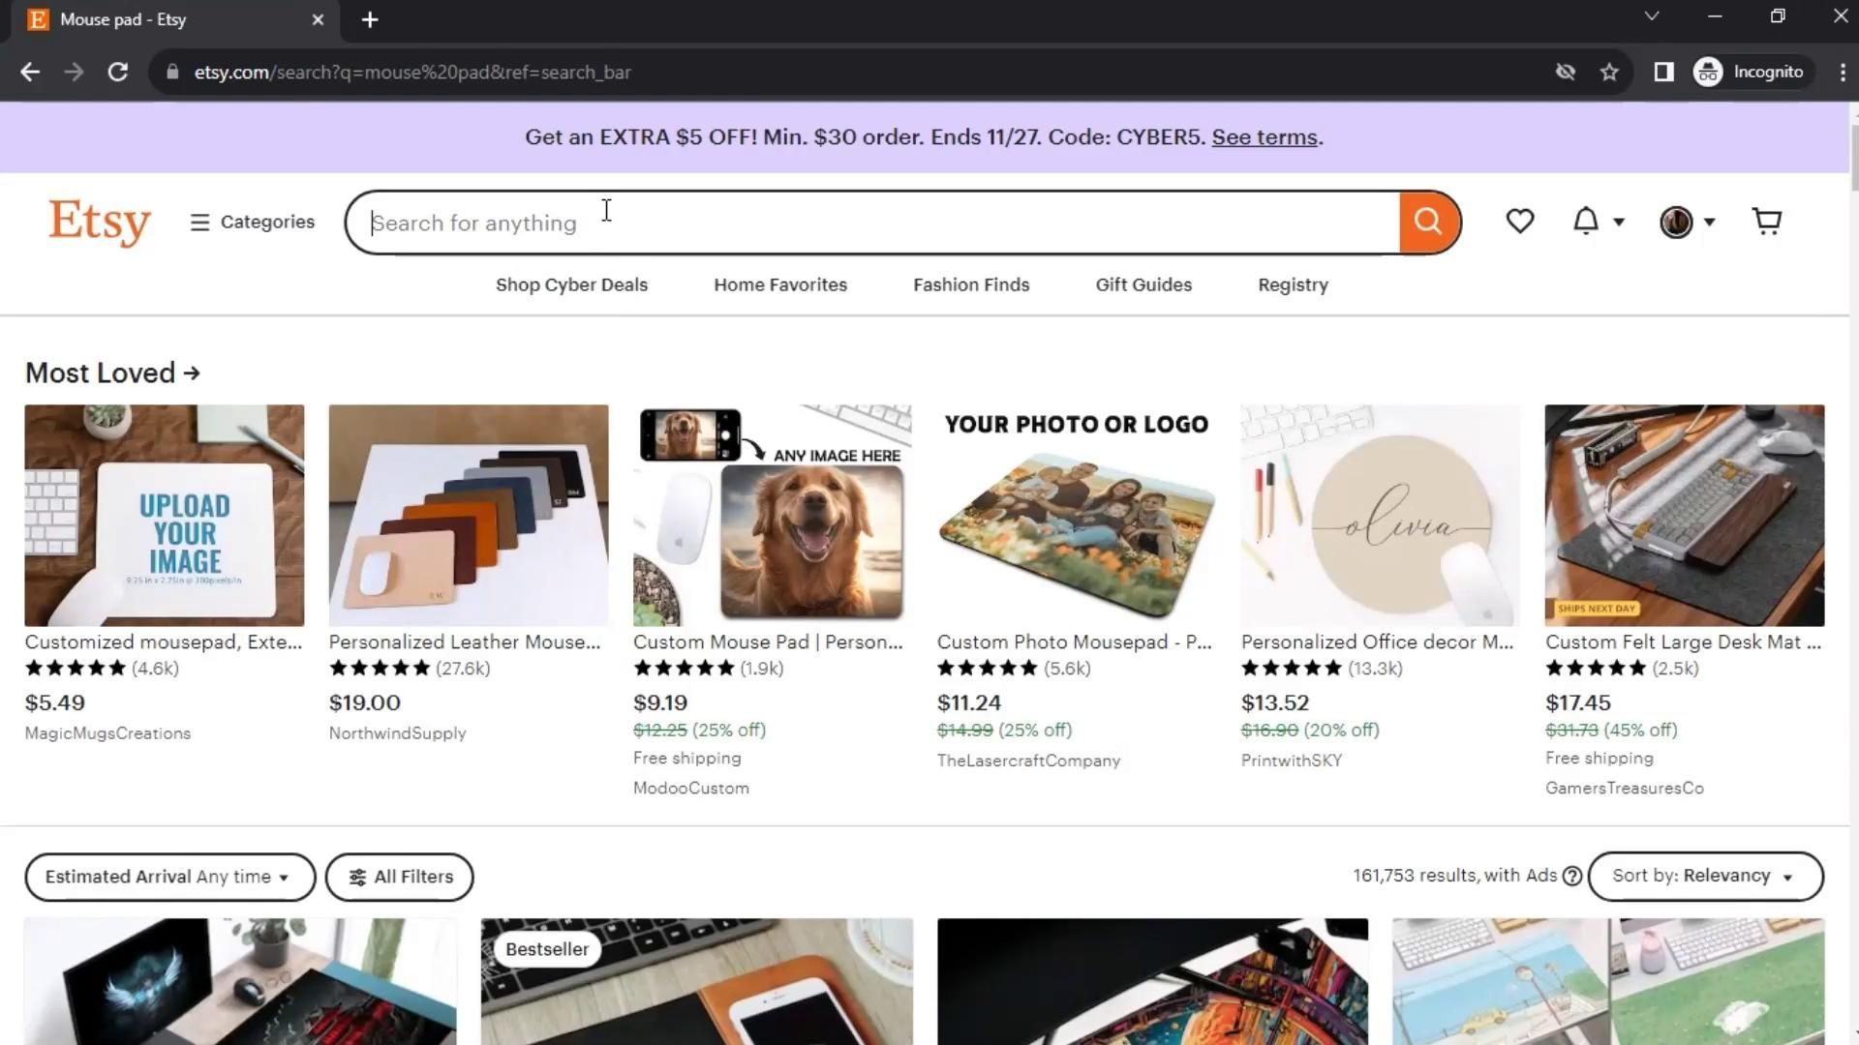Click the Etsy logo
The image size is (1859, 1045).
tap(100, 222)
